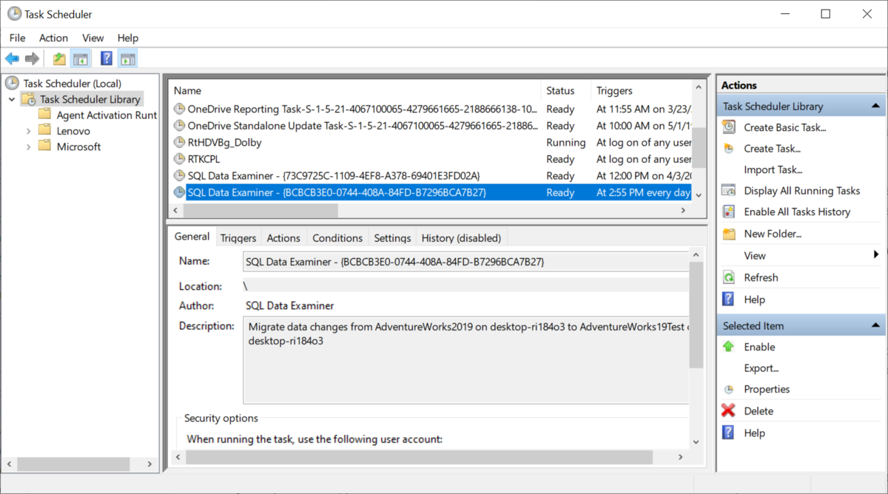
Task: Click the Display All Running Tasks icon
Action: coord(729,190)
